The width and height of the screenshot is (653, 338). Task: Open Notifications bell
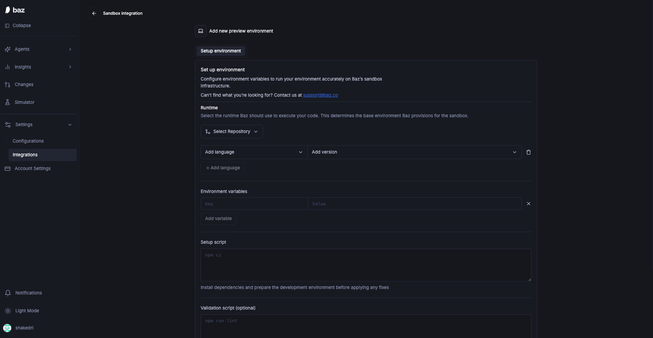coord(8,293)
